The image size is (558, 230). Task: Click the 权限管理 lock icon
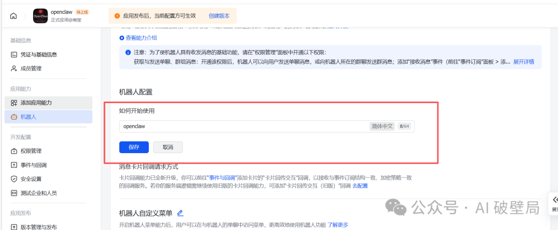click(x=14, y=151)
